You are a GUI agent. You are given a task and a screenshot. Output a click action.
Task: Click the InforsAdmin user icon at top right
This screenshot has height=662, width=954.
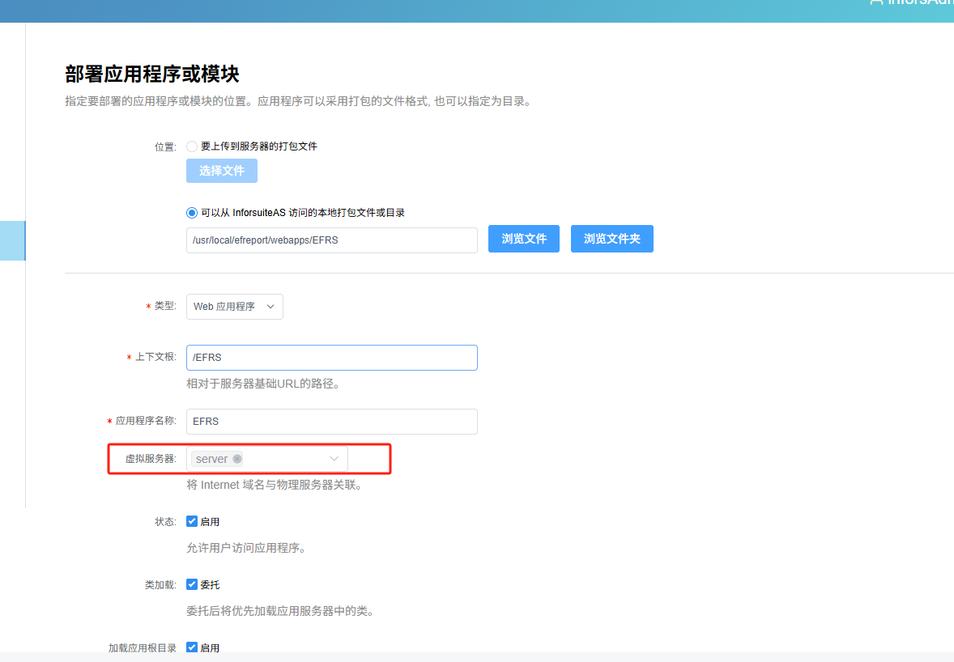click(x=875, y=2)
